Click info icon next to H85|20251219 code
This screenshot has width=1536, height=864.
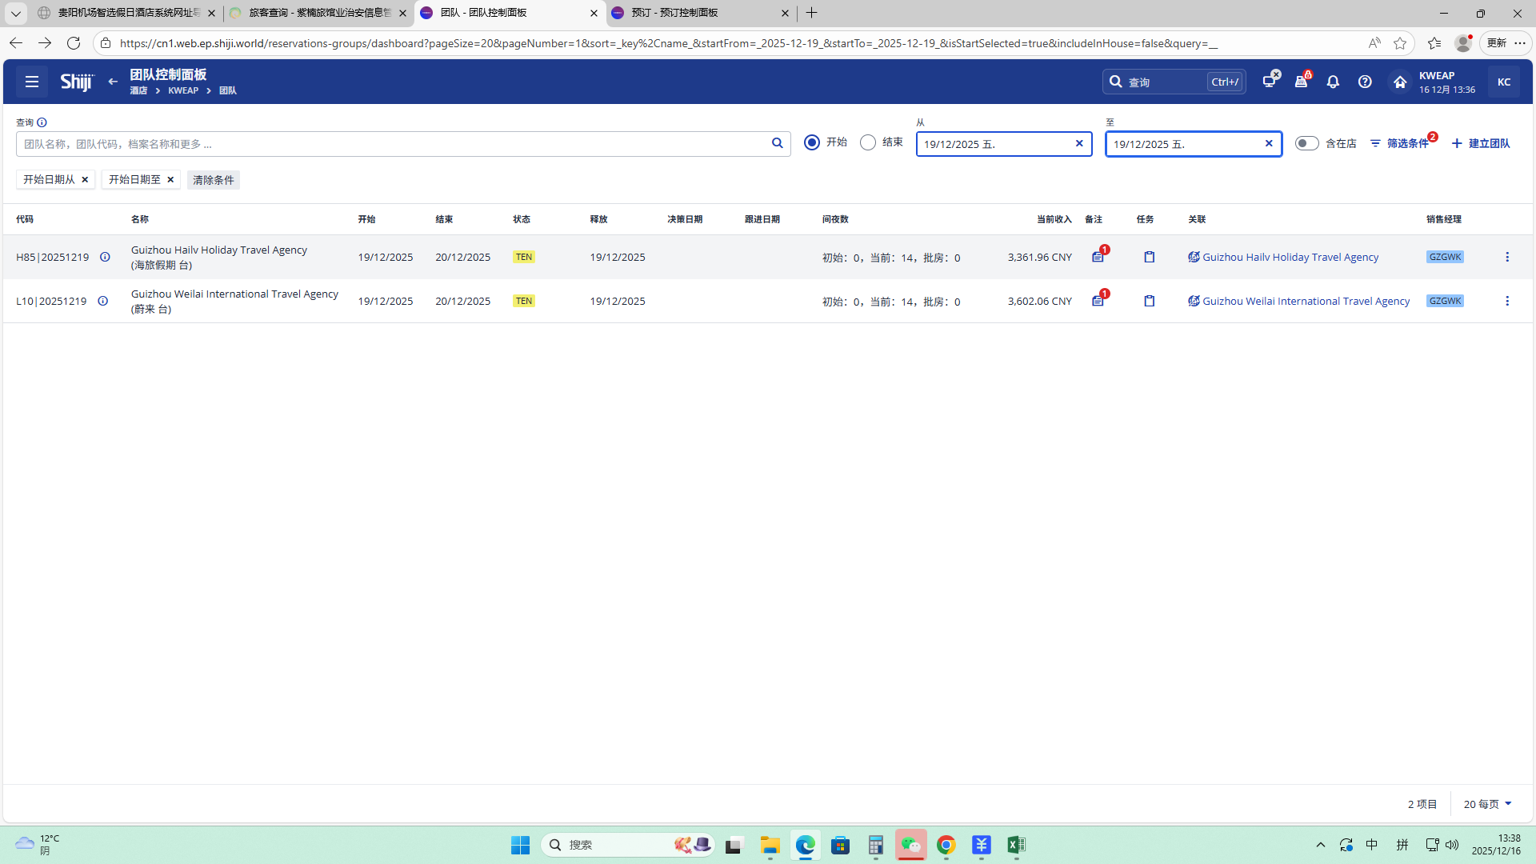point(105,257)
